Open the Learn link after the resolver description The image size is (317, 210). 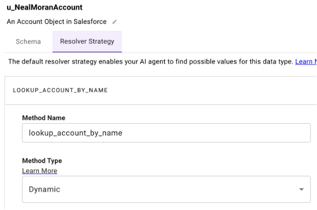306,62
